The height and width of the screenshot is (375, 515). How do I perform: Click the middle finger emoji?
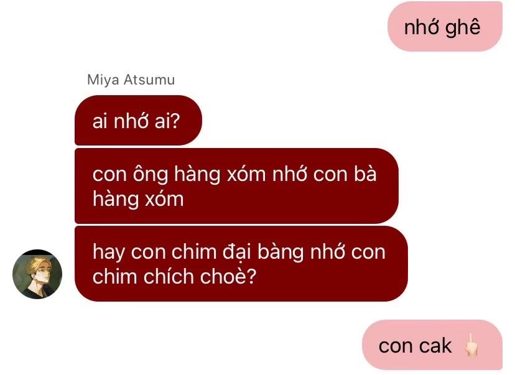tap(471, 345)
